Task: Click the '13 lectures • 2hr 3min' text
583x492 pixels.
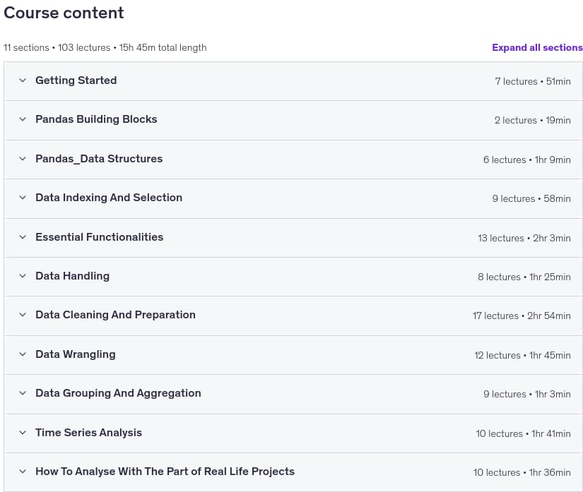Action: coord(524,238)
